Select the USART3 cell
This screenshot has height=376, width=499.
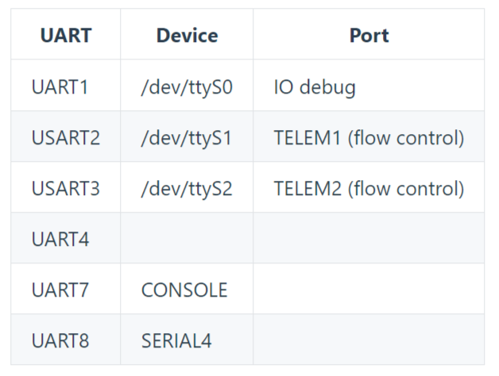(66, 189)
